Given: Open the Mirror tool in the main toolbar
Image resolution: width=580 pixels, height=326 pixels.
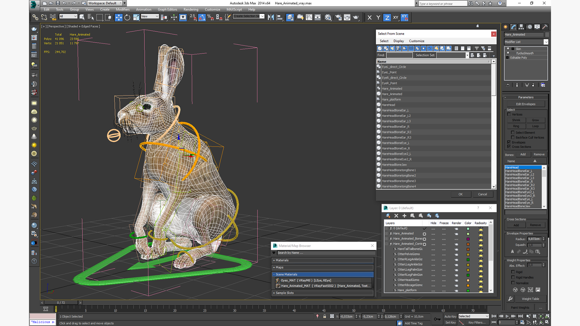Looking at the screenshot, I should (271, 18).
